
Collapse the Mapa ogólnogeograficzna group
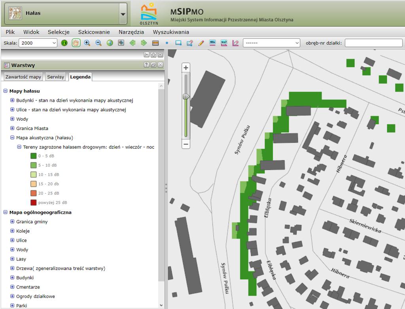5,212
